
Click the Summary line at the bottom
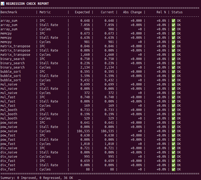(37, 178)
